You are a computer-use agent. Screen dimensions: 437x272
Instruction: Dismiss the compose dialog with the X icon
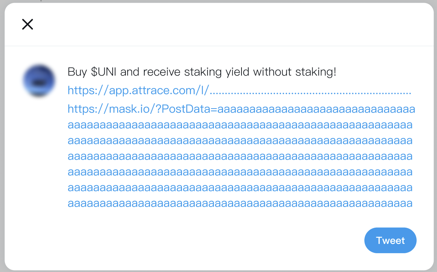point(28,24)
